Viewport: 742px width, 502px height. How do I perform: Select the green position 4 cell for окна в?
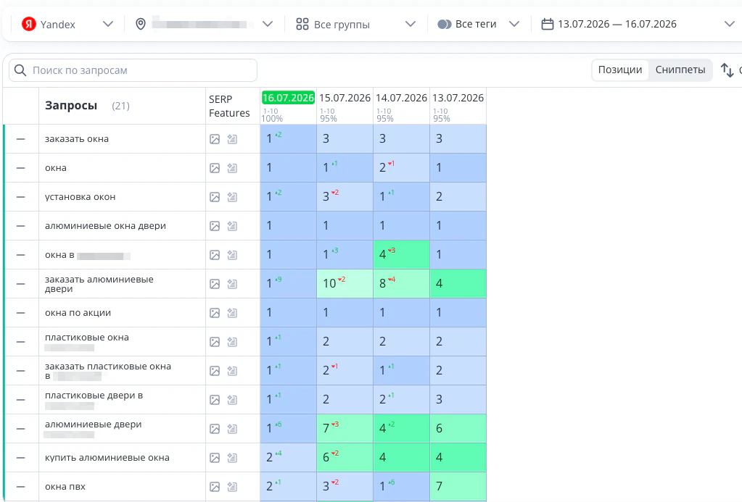pyautogui.click(x=401, y=255)
